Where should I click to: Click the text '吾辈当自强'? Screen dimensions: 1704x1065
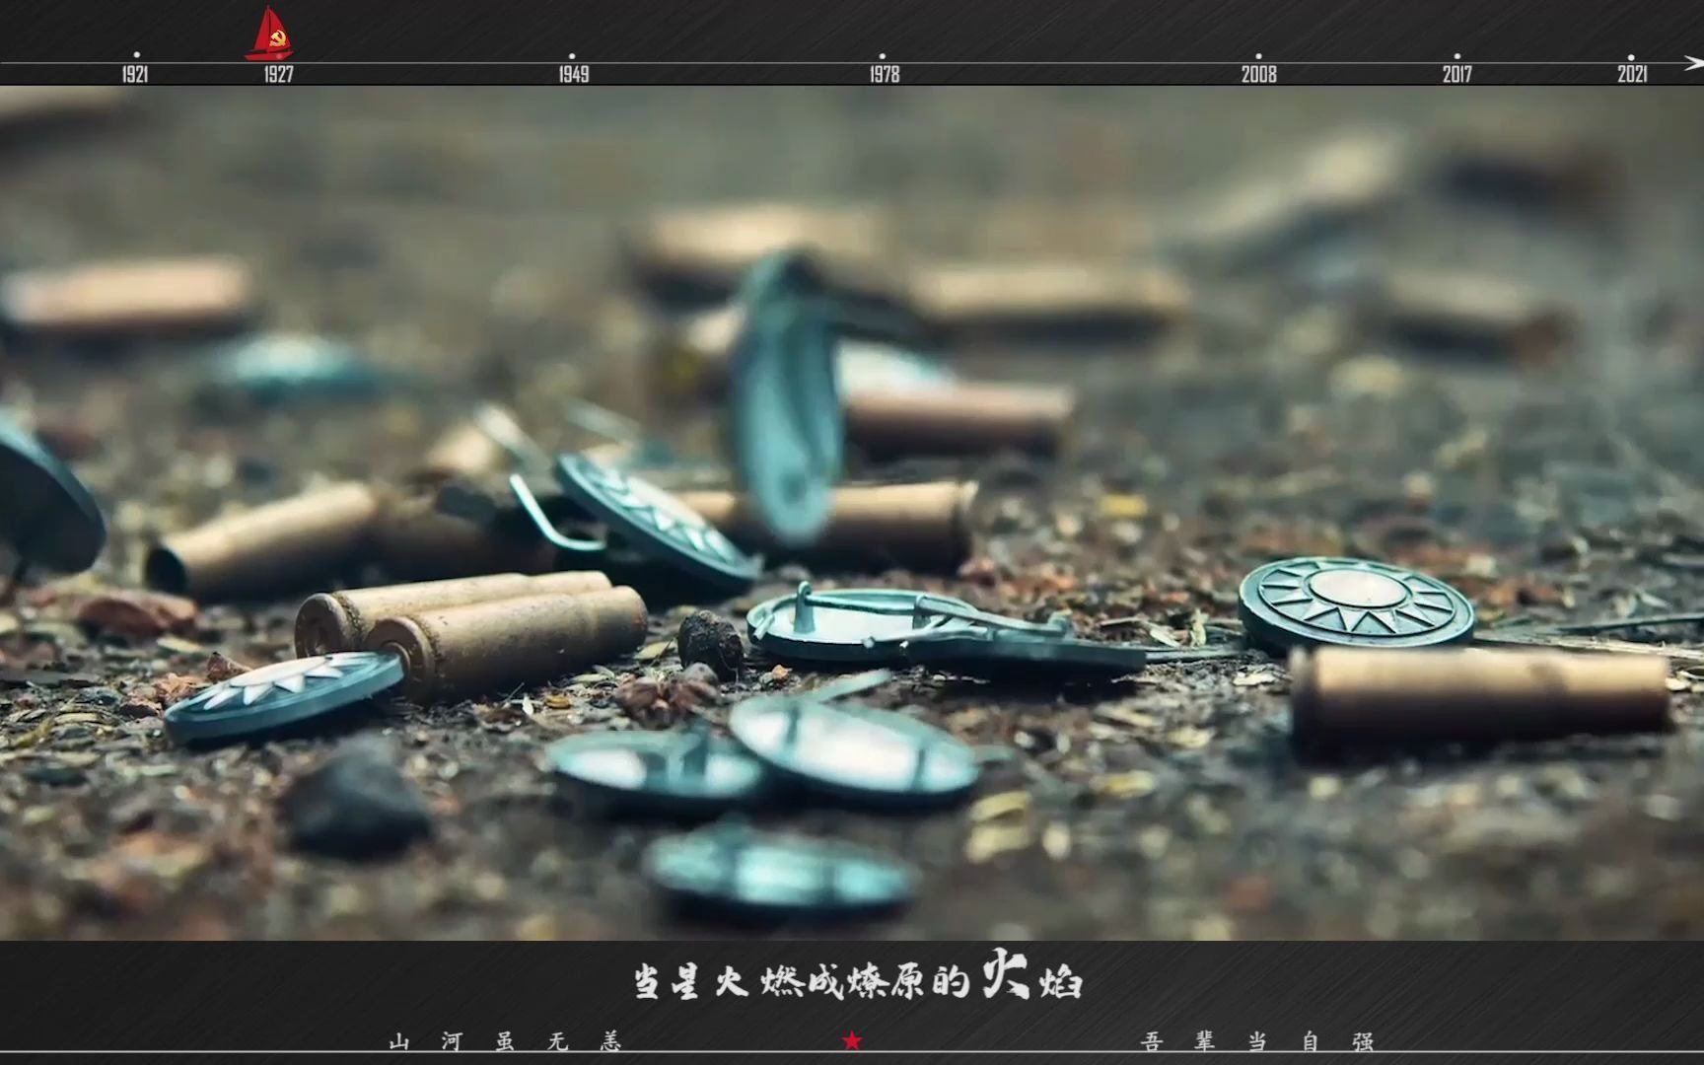point(1257,1041)
